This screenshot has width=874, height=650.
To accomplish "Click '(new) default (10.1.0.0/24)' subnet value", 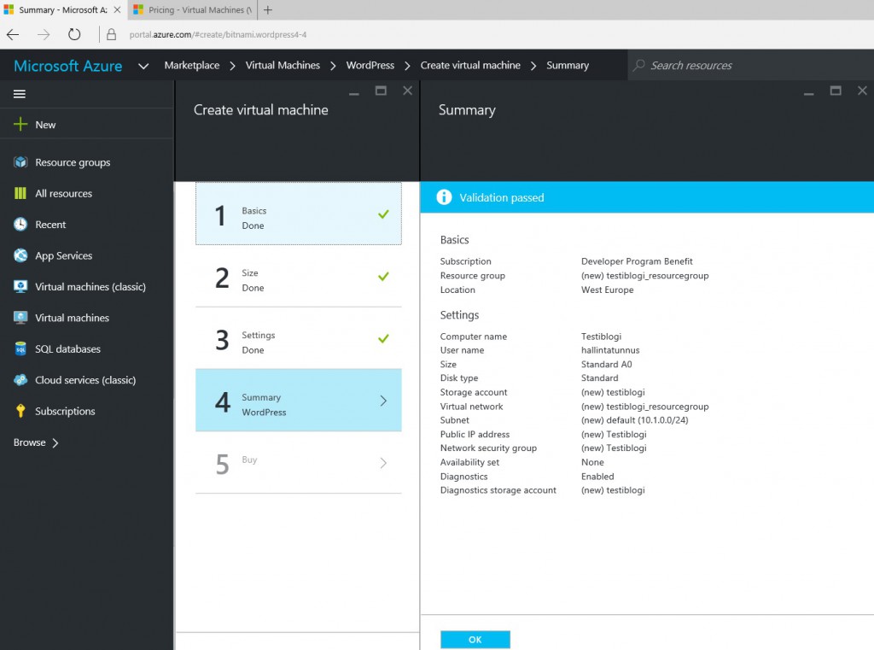I will [634, 420].
